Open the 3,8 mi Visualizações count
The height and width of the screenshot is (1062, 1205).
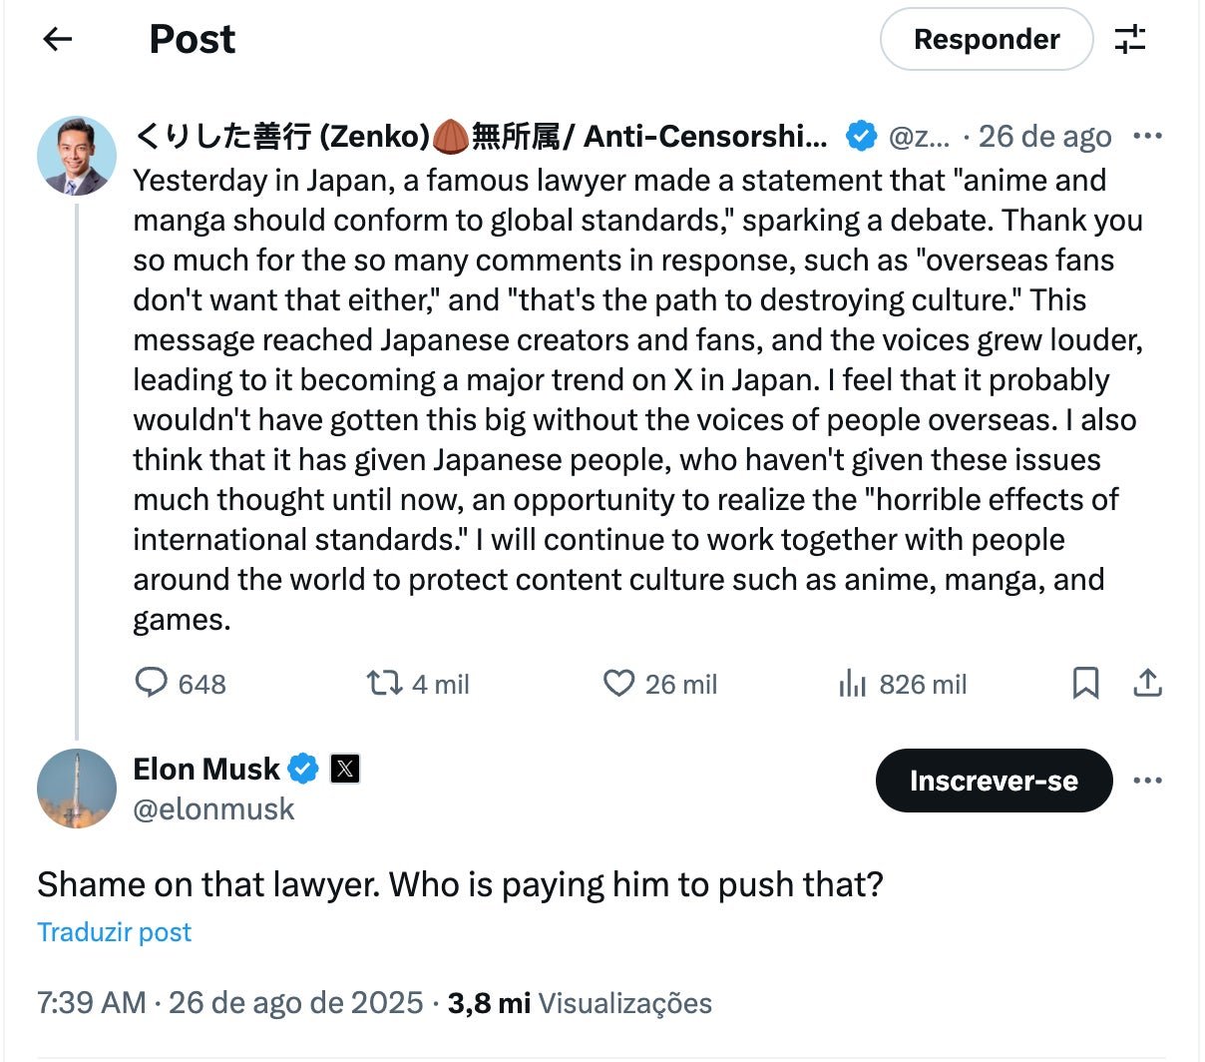pos(580,1003)
